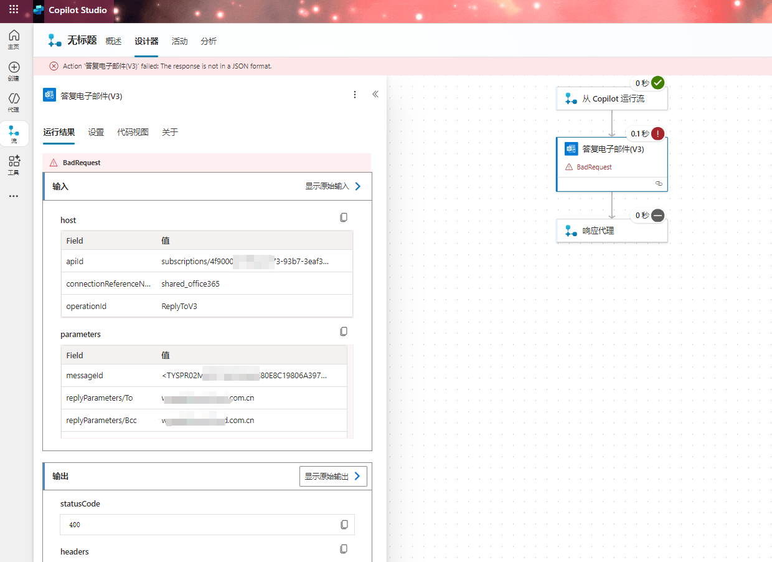Collapse the 输出 outputs section header
This screenshot has width=772, height=562.
[x=207, y=476]
